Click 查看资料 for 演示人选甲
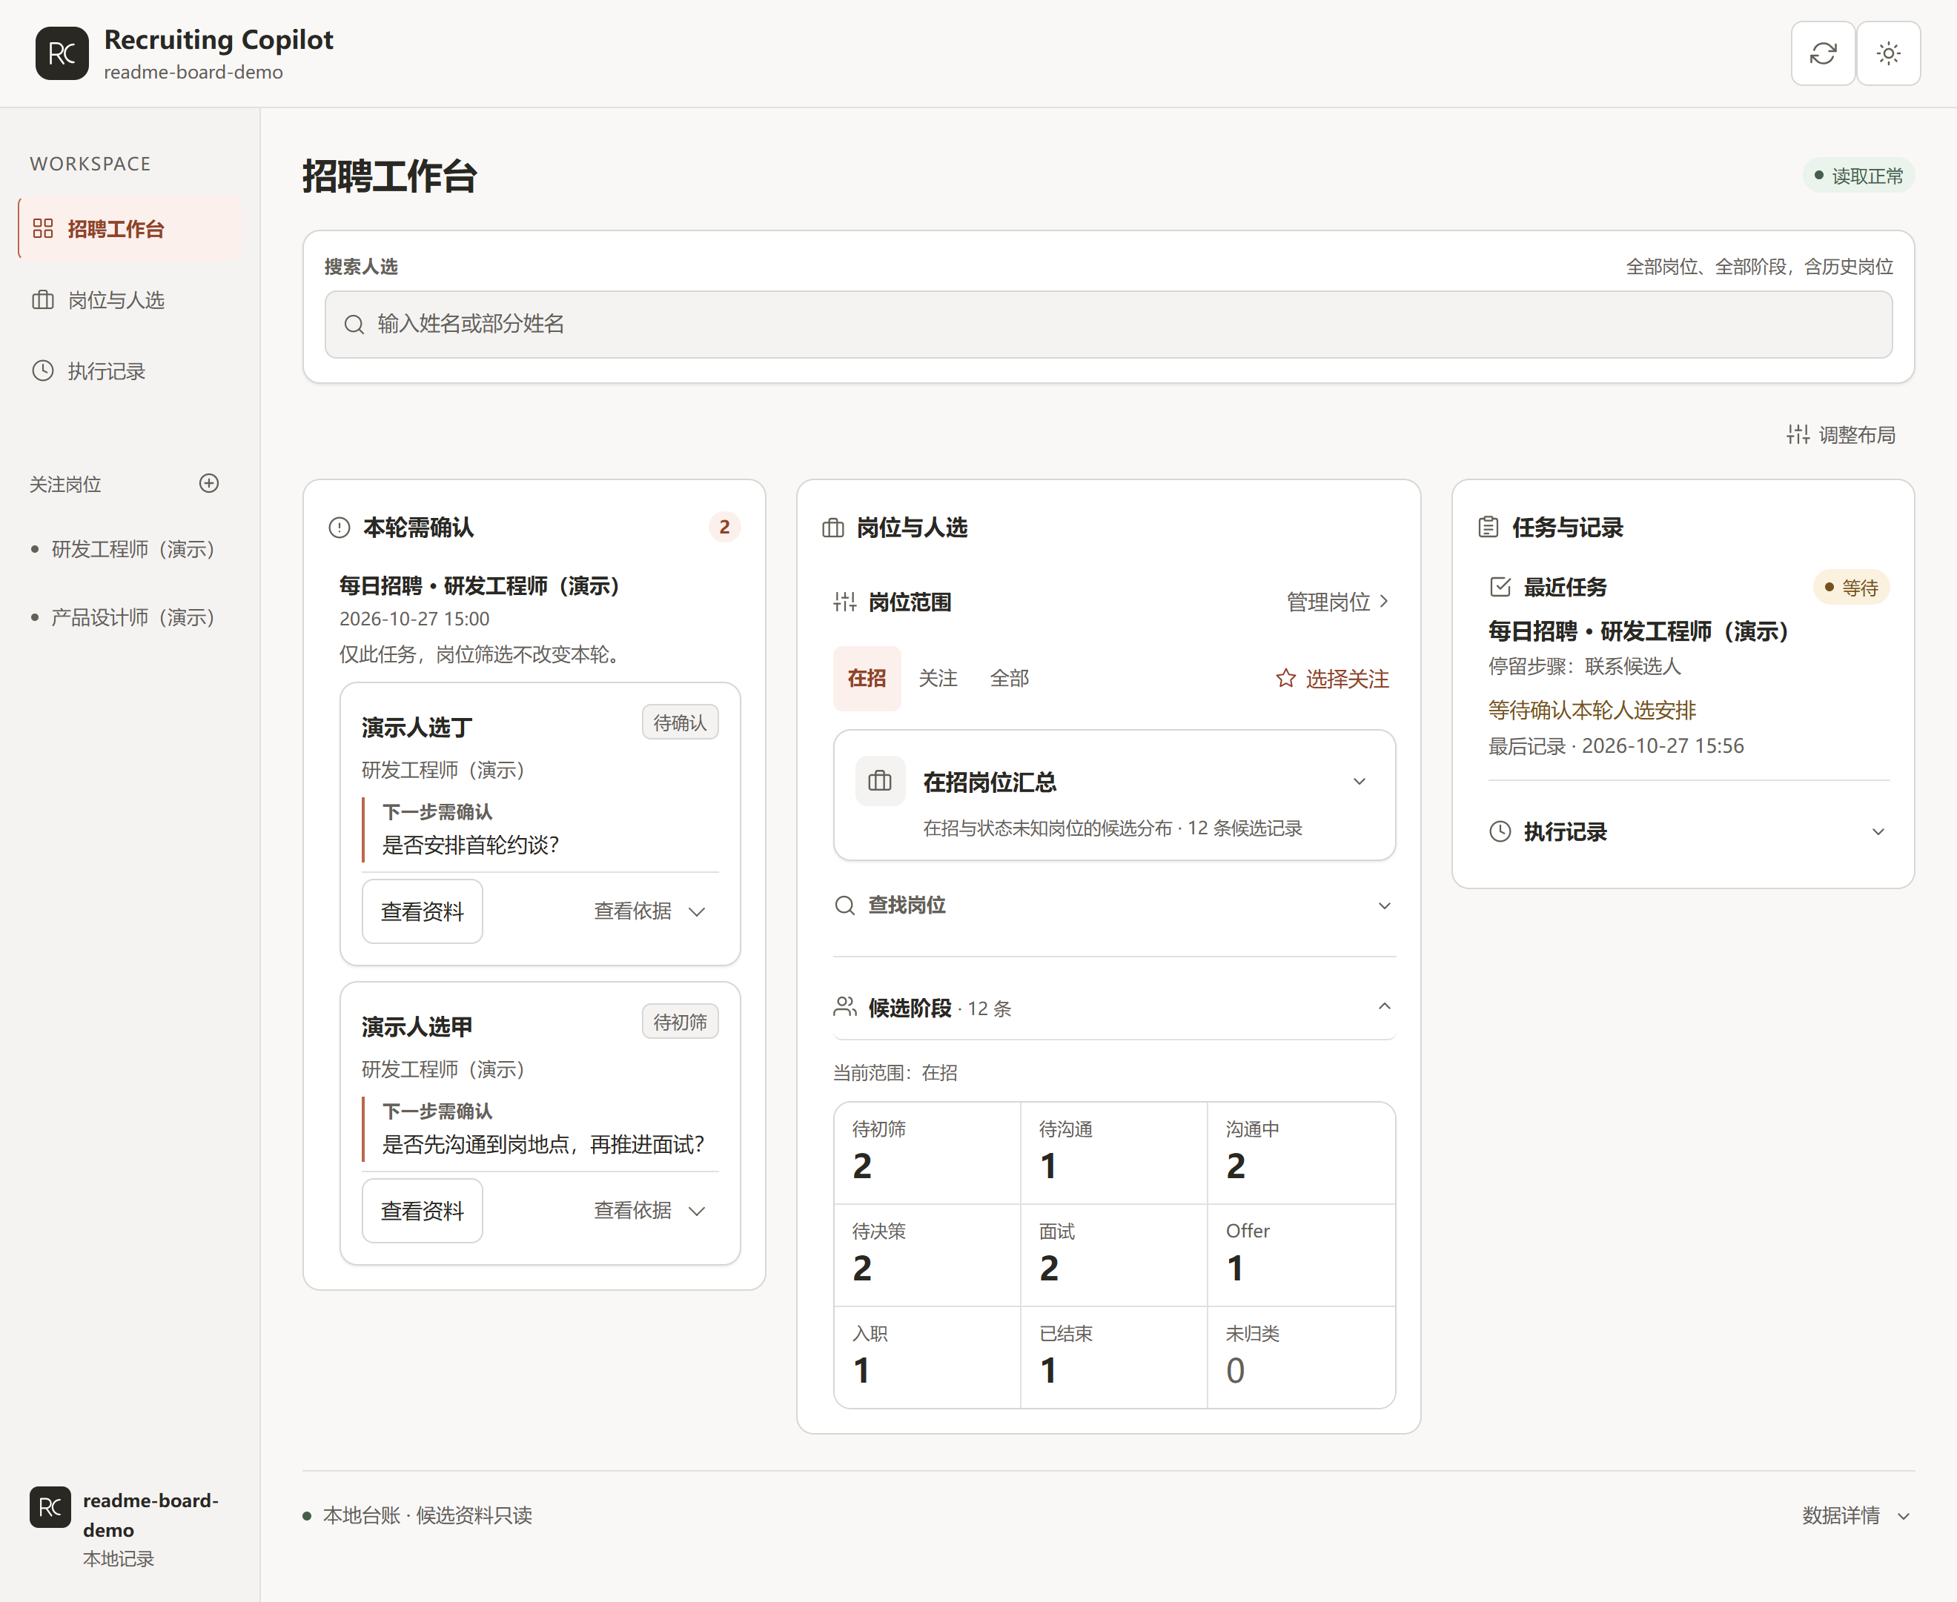Screen dimensions: 1957x1602 coord(422,1211)
